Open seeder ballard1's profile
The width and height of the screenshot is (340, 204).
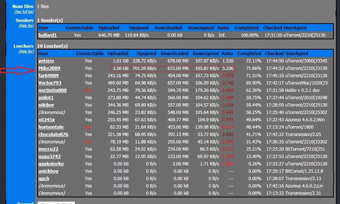47,35
